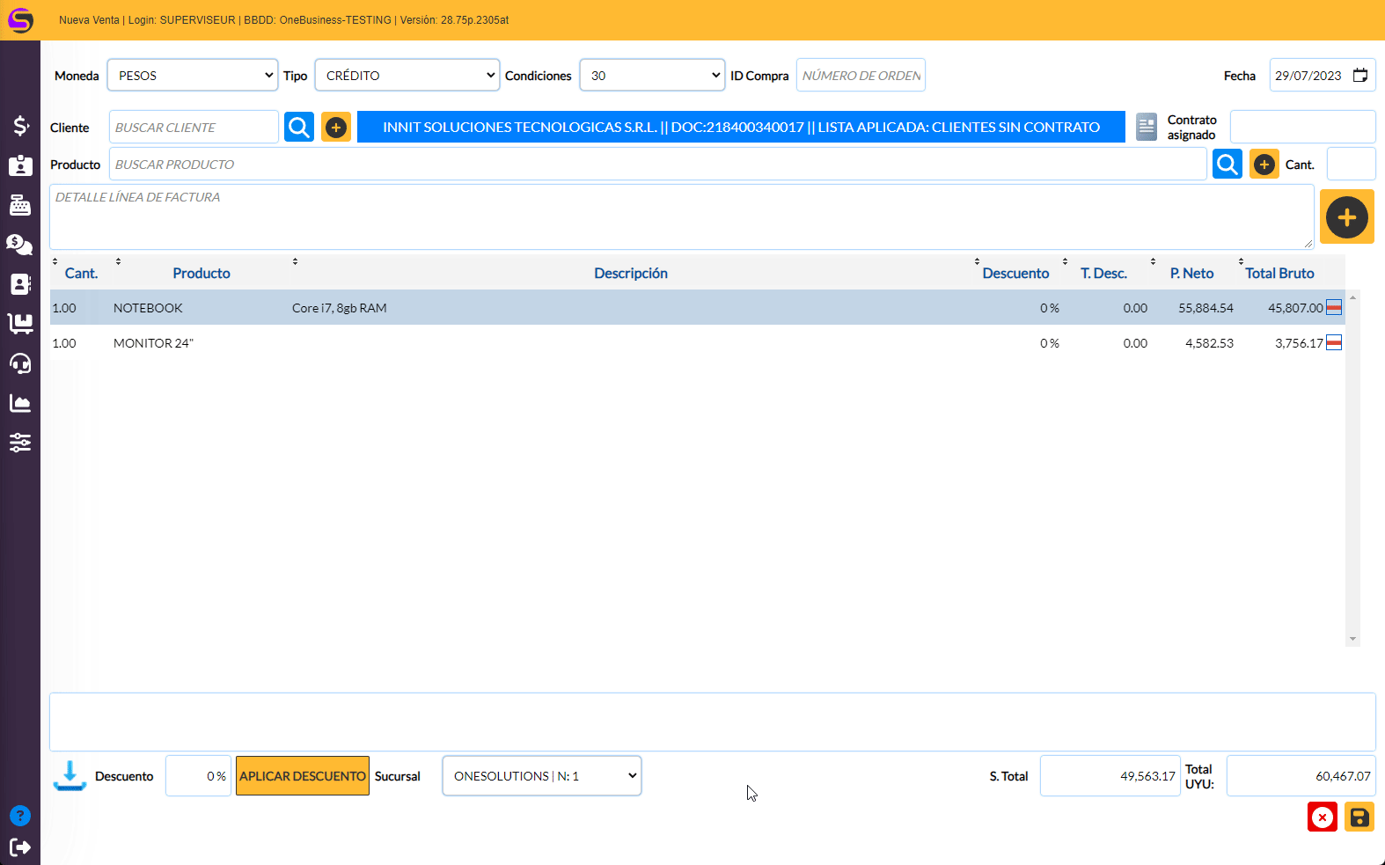Open the help question mark icon
This screenshot has width=1385, height=865.
pos(20,816)
